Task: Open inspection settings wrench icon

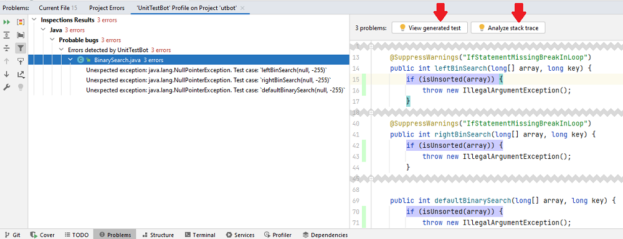Action: coord(7,87)
